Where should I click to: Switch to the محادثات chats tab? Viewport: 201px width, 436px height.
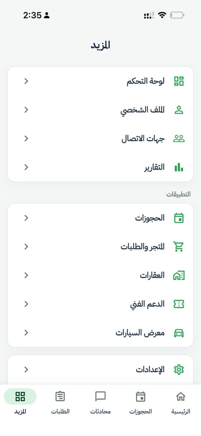100,402
